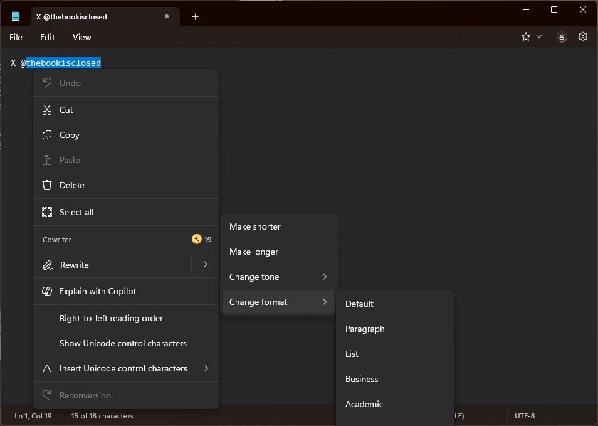Choose Rewrite in context menu

click(x=112, y=265)
